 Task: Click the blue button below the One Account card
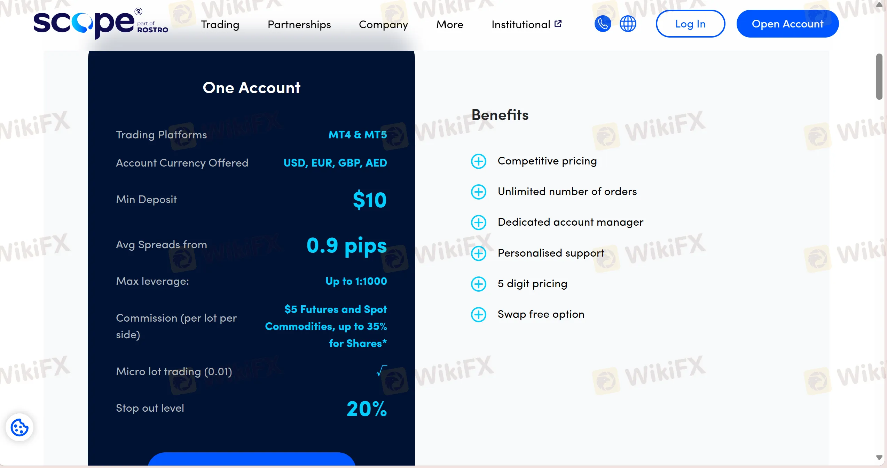(x=251, y=464)
